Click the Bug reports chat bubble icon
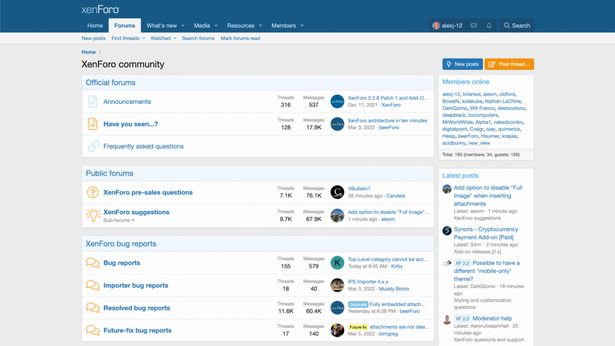 tap(93, 263)
